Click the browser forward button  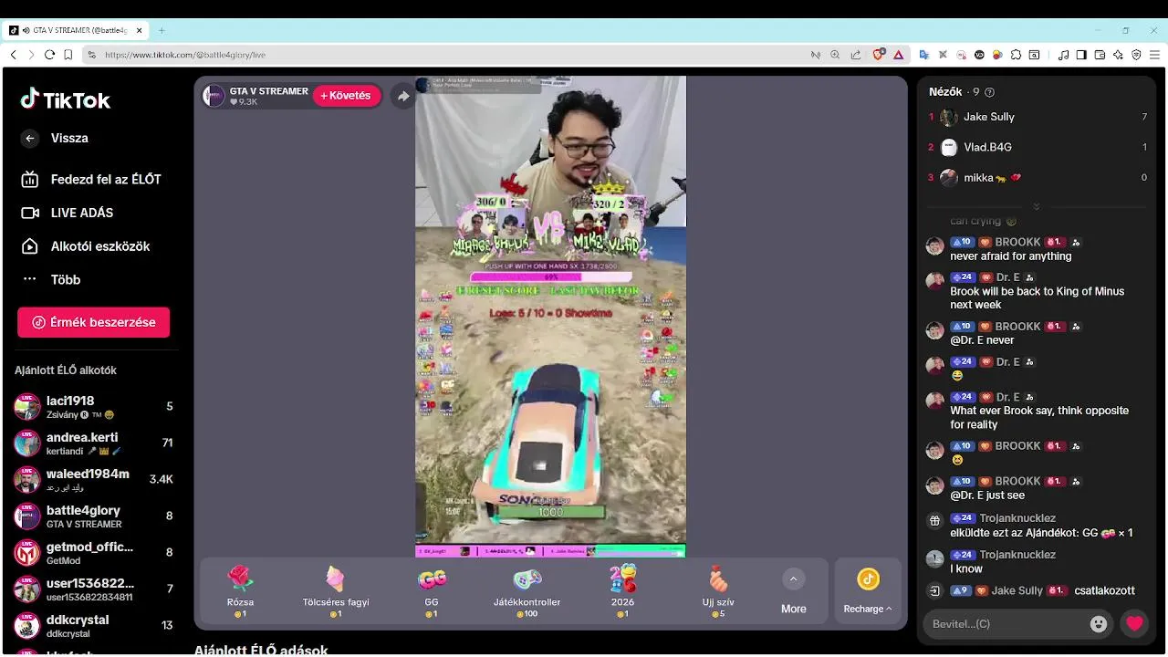(31, 55)
